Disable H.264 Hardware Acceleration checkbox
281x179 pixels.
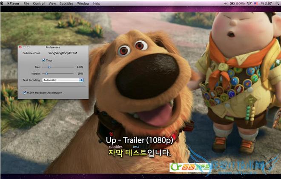[24, 92]
